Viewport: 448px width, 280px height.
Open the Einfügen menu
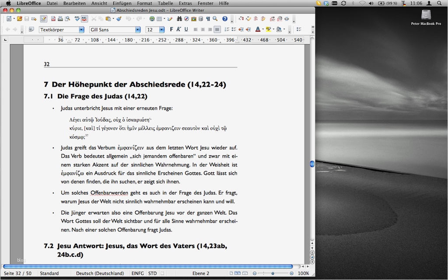(x=122, y=3)
